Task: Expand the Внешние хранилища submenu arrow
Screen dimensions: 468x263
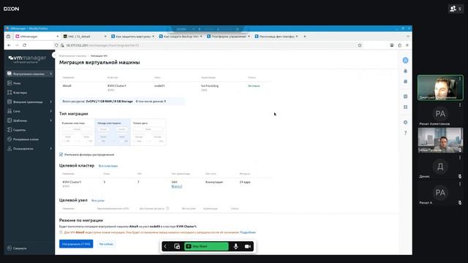Action: click(50, 102)
